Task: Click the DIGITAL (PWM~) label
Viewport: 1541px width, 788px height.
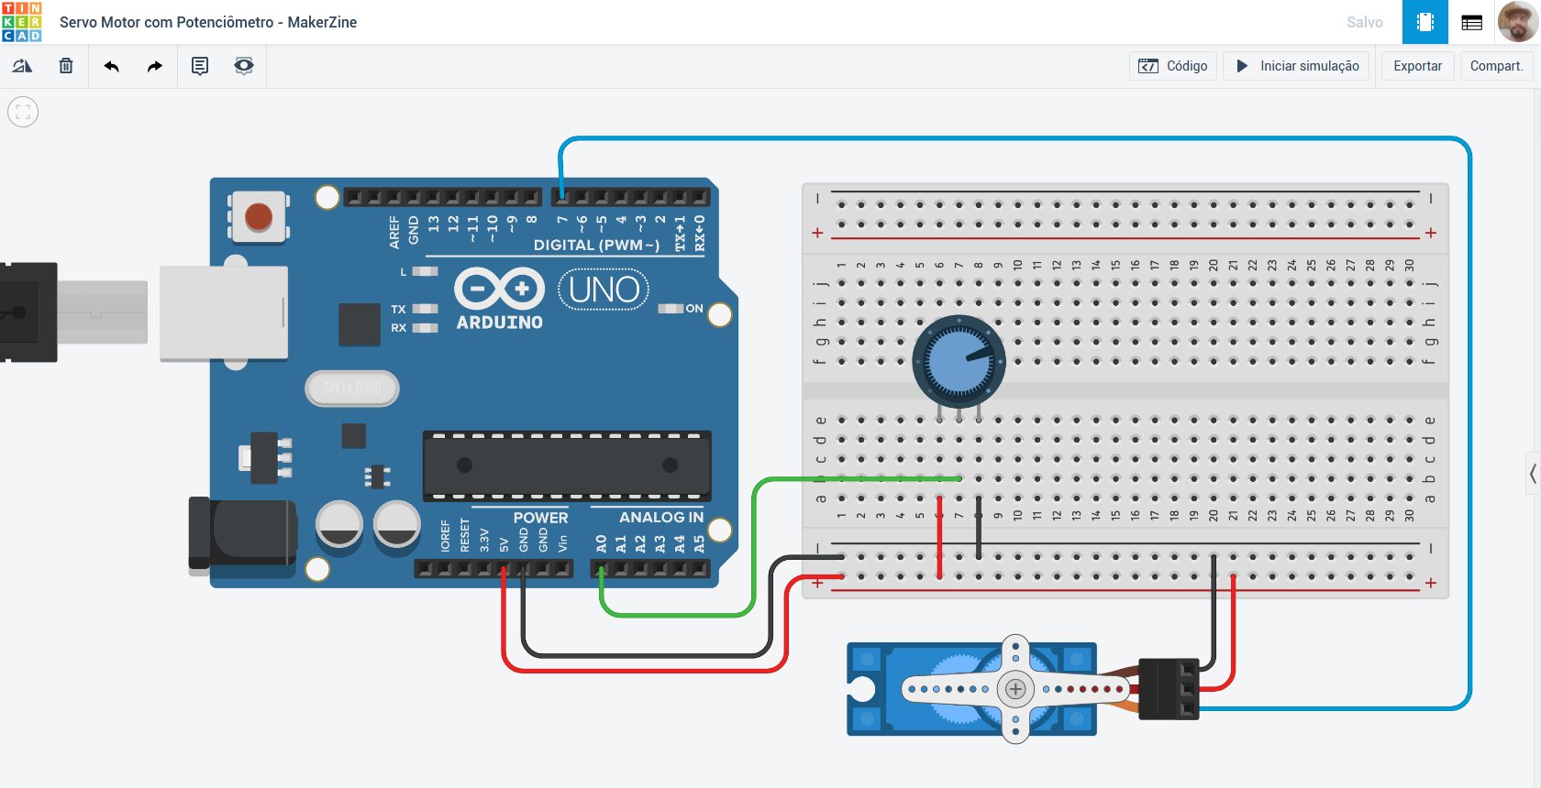Action: coord(596,245)
